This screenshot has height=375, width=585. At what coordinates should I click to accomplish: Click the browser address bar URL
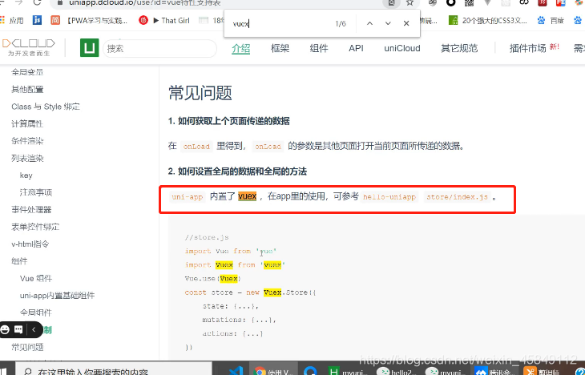point(145,3)
